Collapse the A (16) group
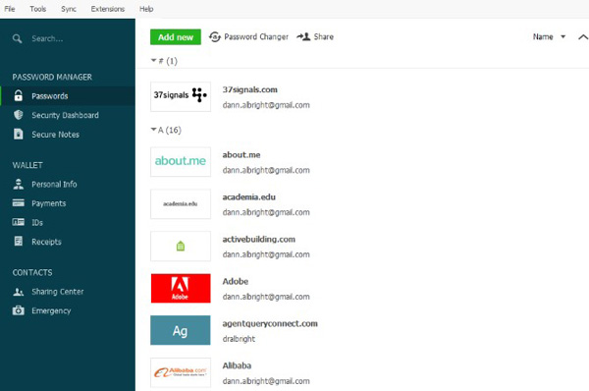The width and height of the screenshot is (589, 391). (154, 130)
